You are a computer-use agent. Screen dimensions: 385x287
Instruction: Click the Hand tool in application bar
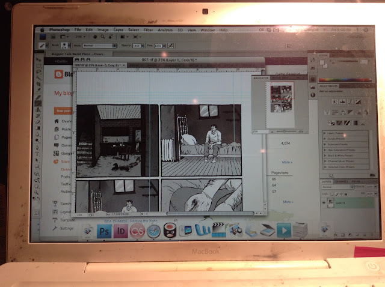[95, 37]
